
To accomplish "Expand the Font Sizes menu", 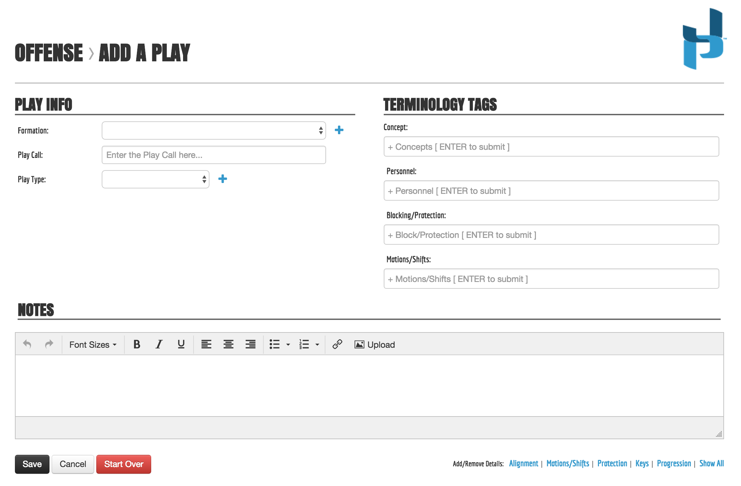I will pos(93,345).
